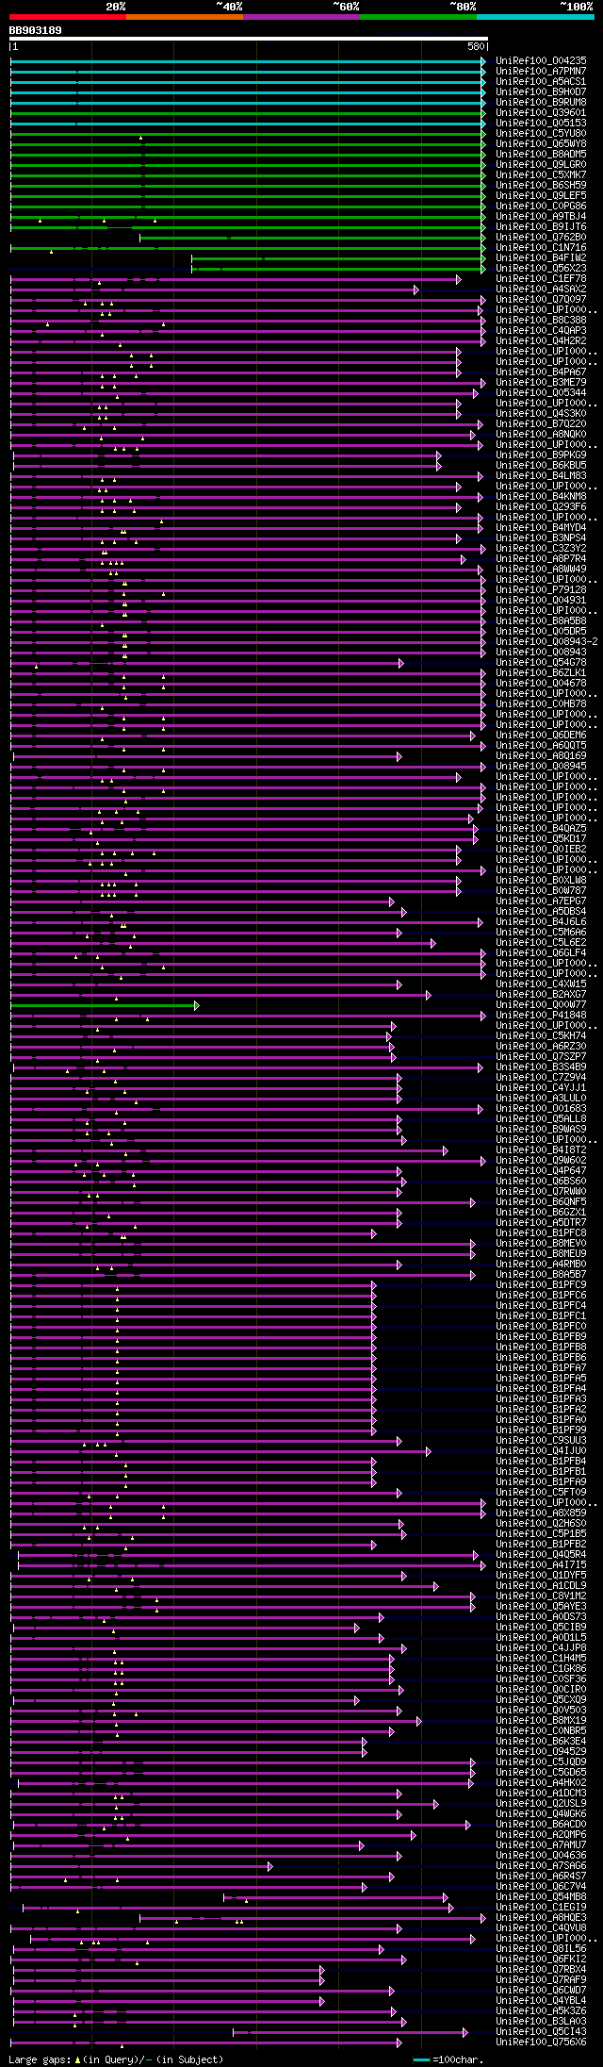Viewport: 603px width, 2067px height.
Task: Select the UniRef100_B3ME79 label
Action: click(x=541, y=382)
